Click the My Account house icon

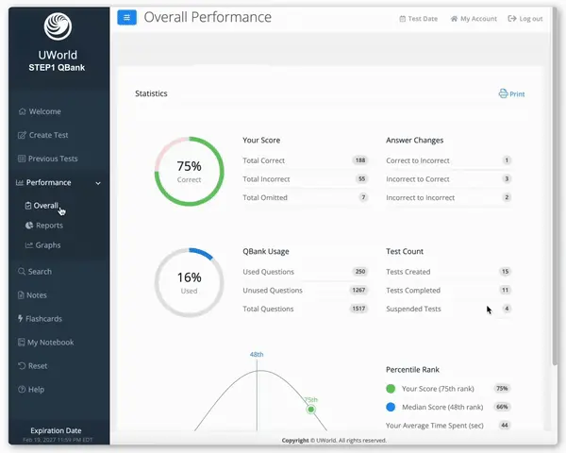454,19
